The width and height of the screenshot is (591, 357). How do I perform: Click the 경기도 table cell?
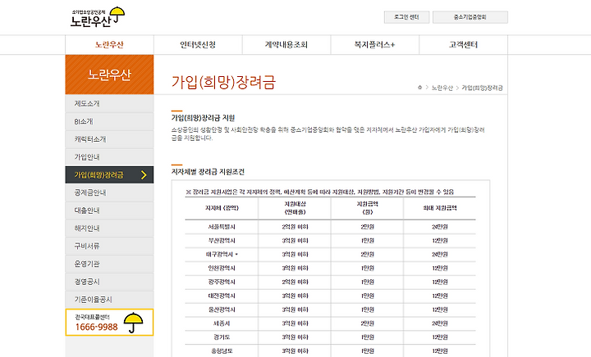click(x=222, y=337)
